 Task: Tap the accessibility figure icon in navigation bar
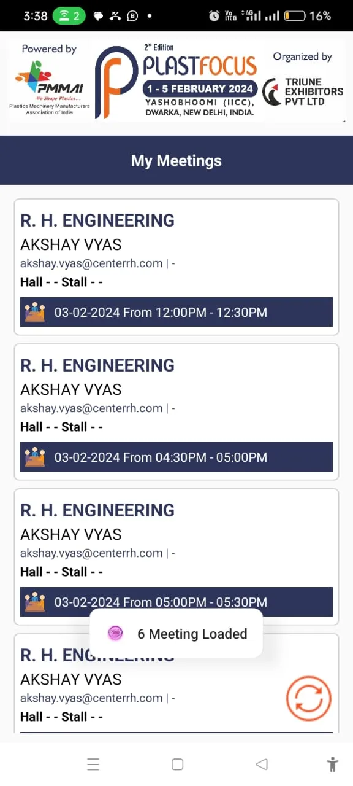point(332,764)
